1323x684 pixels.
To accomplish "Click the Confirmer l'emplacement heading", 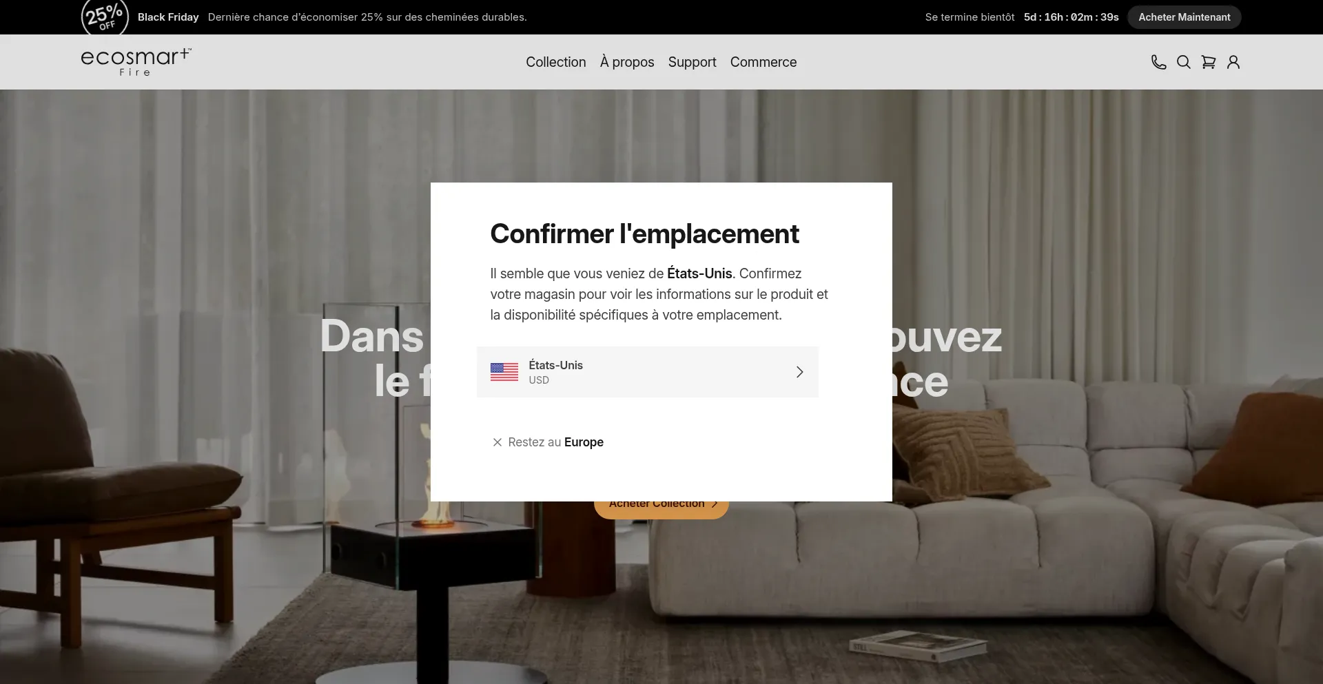I will [644, 234].
